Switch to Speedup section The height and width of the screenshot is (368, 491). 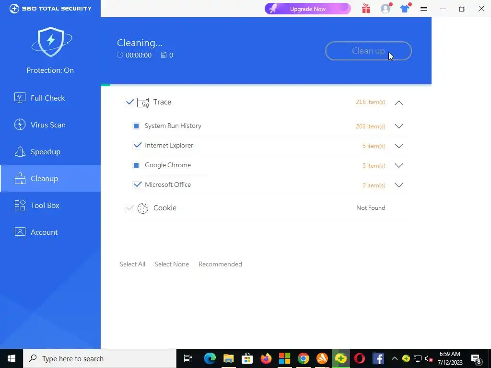coord(50,152)
